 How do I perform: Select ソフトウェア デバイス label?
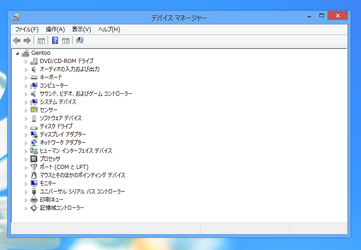pos(61,118)
